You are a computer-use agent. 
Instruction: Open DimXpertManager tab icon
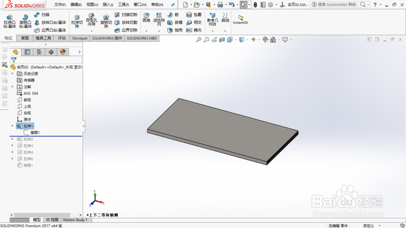pyautogui.click(x=51, y=52)
